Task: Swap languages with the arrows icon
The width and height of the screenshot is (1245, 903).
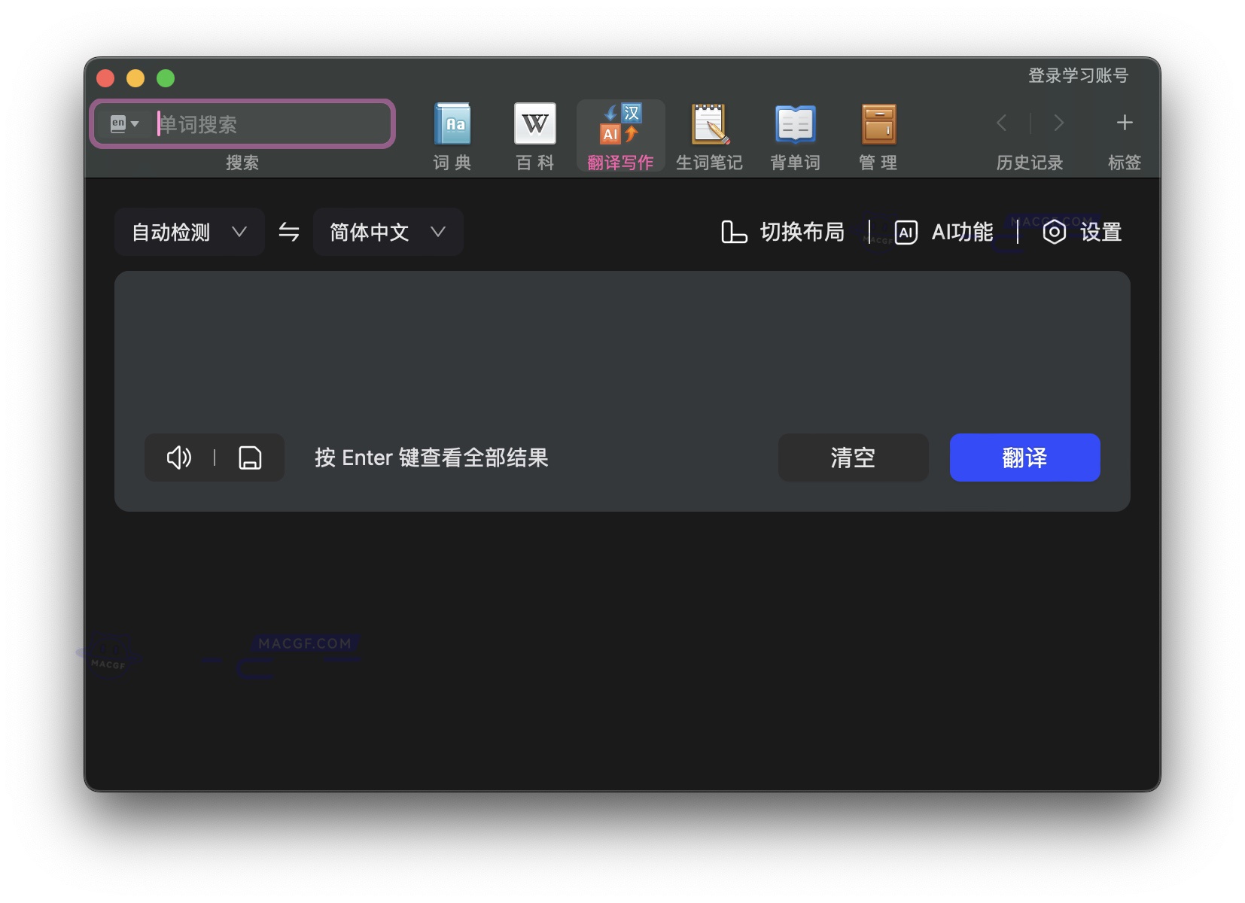Action: pos(289,232)
